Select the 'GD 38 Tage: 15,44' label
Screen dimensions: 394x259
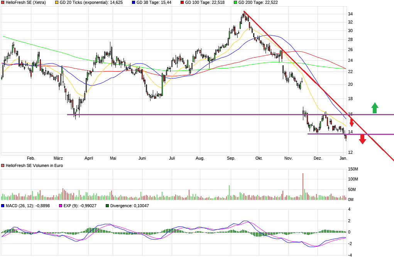(x=154, y=3)
